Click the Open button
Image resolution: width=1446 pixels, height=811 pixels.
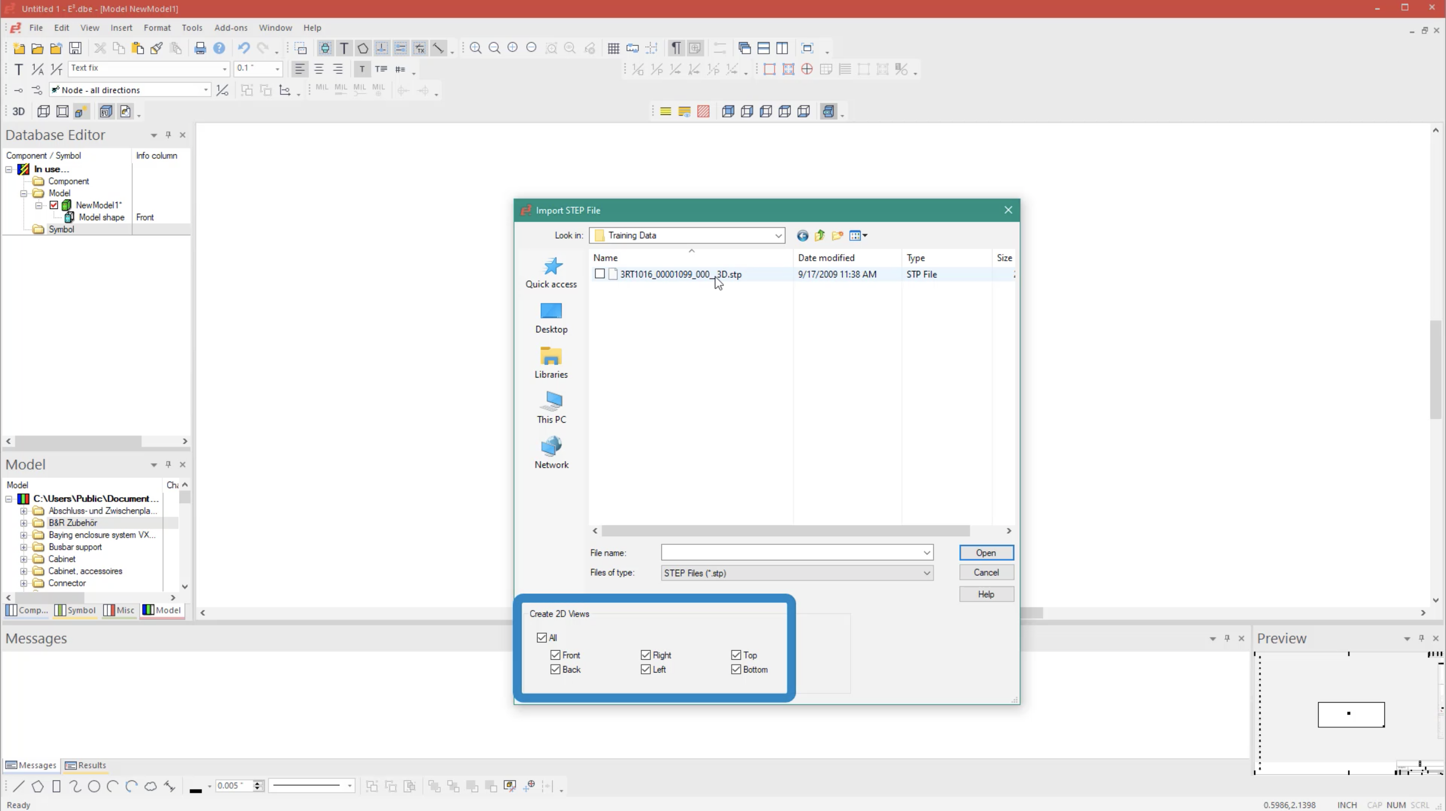coord(986,553)
